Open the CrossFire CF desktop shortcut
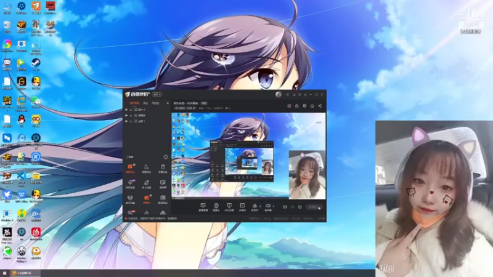 coord(22,26)
